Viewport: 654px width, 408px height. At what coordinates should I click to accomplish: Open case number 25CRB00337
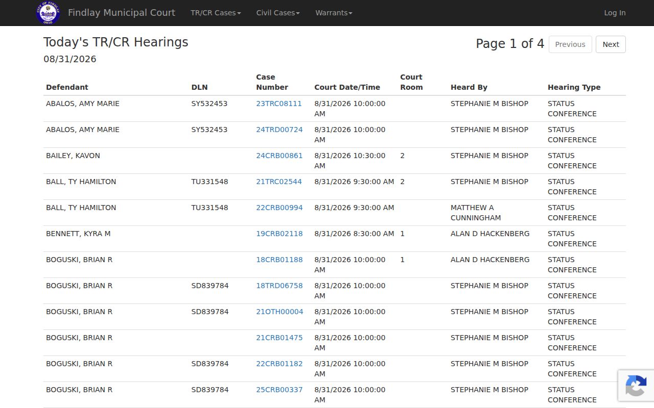[279, 390]
